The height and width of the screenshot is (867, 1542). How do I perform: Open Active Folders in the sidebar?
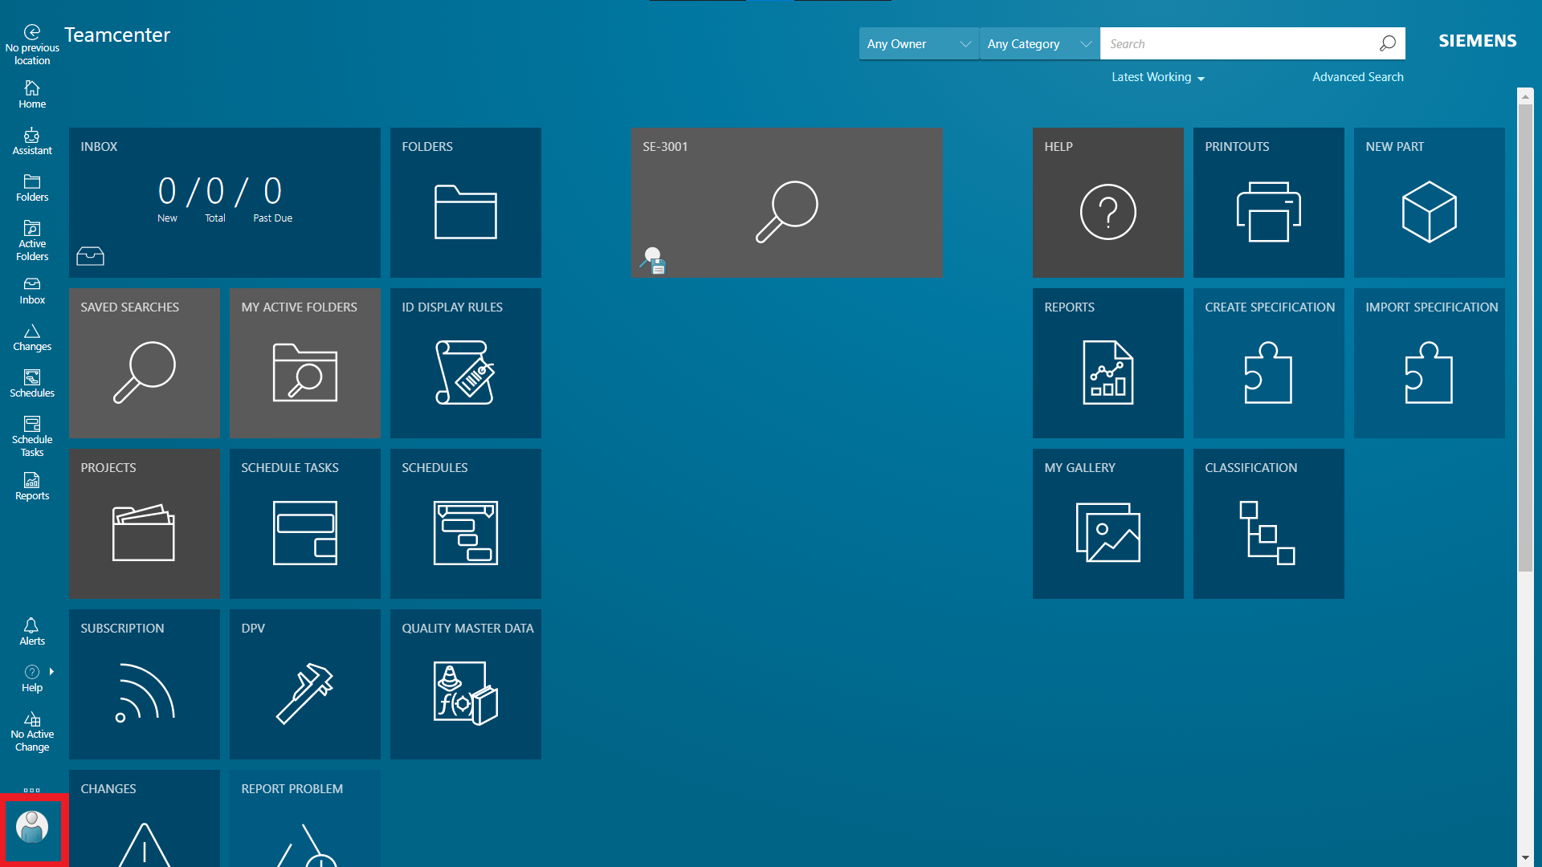pyautogui.click(x=32, y=241)
